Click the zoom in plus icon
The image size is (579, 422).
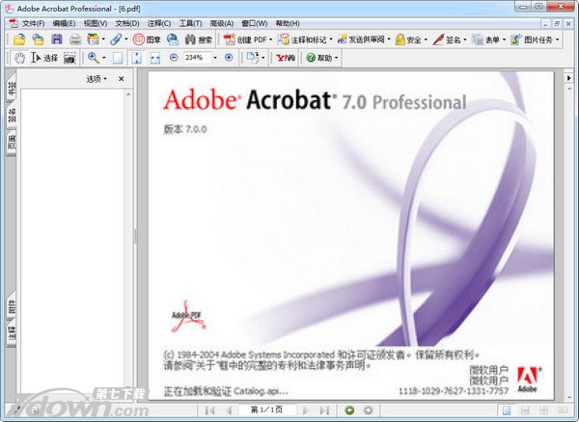coord(229,58)
